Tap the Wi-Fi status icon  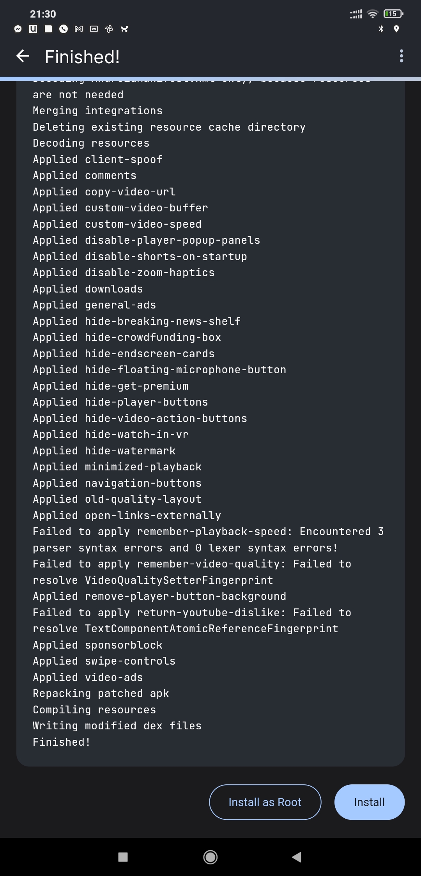(372, 14)
